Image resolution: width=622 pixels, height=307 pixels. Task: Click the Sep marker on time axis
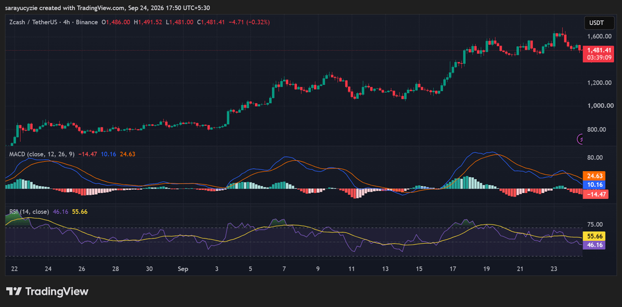[x=182, y=269]
